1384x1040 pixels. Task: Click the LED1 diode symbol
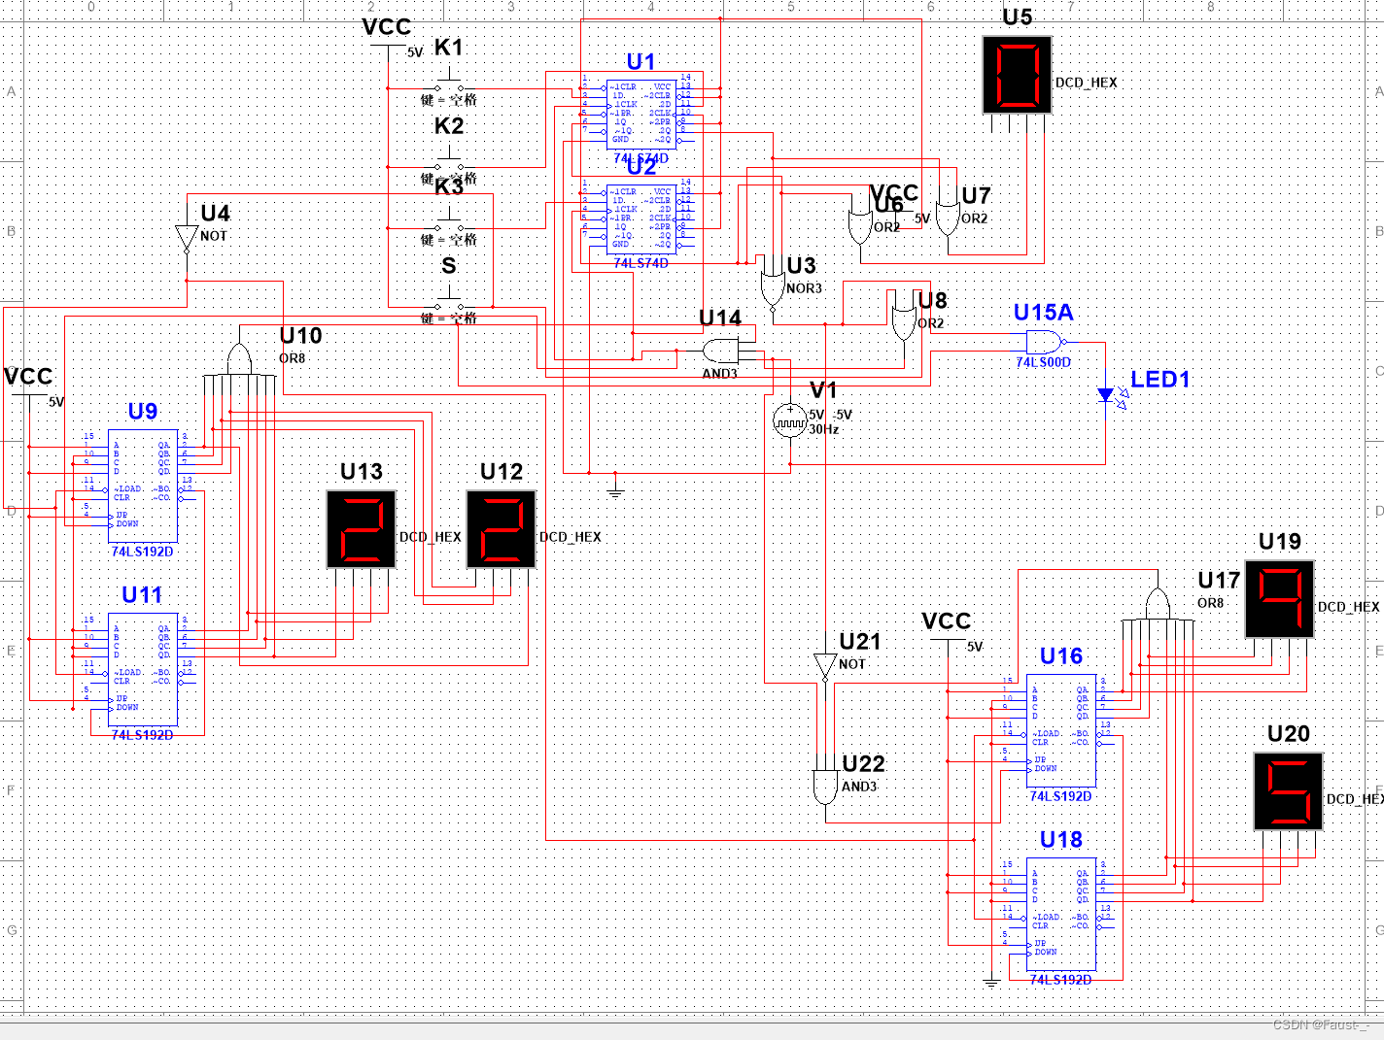1106,395
